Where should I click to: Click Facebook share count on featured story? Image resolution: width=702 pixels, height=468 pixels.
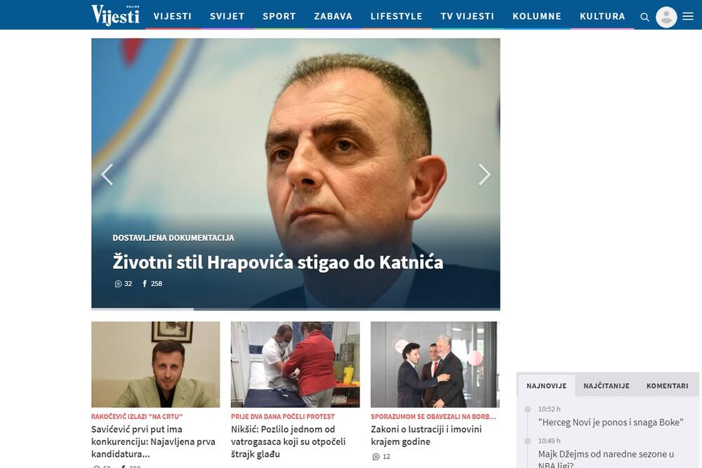(145, 284)
